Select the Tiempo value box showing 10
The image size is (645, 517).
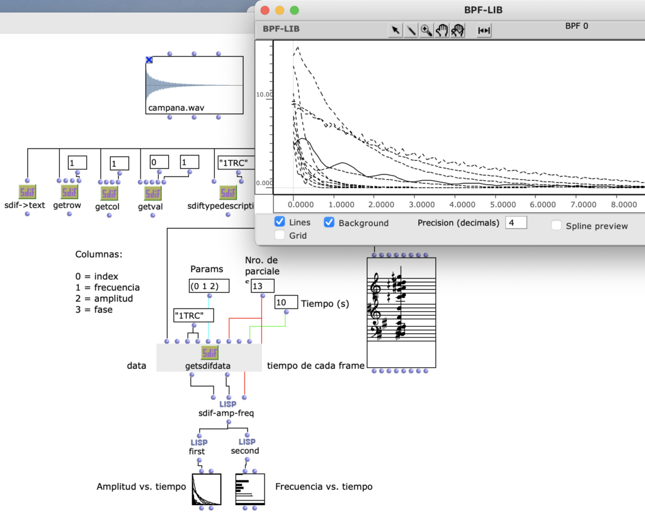[285, 303]
